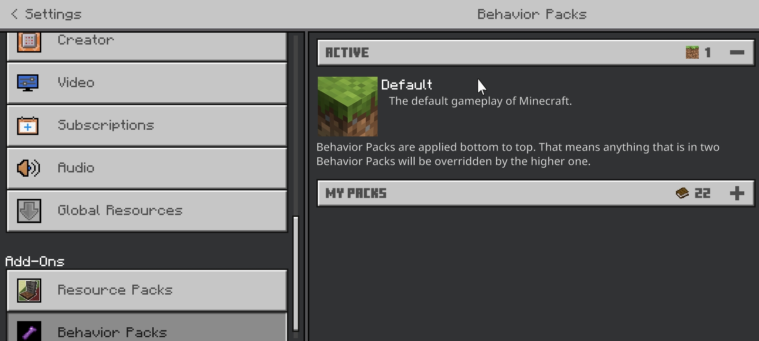Open the Audio settings tab

147,168
